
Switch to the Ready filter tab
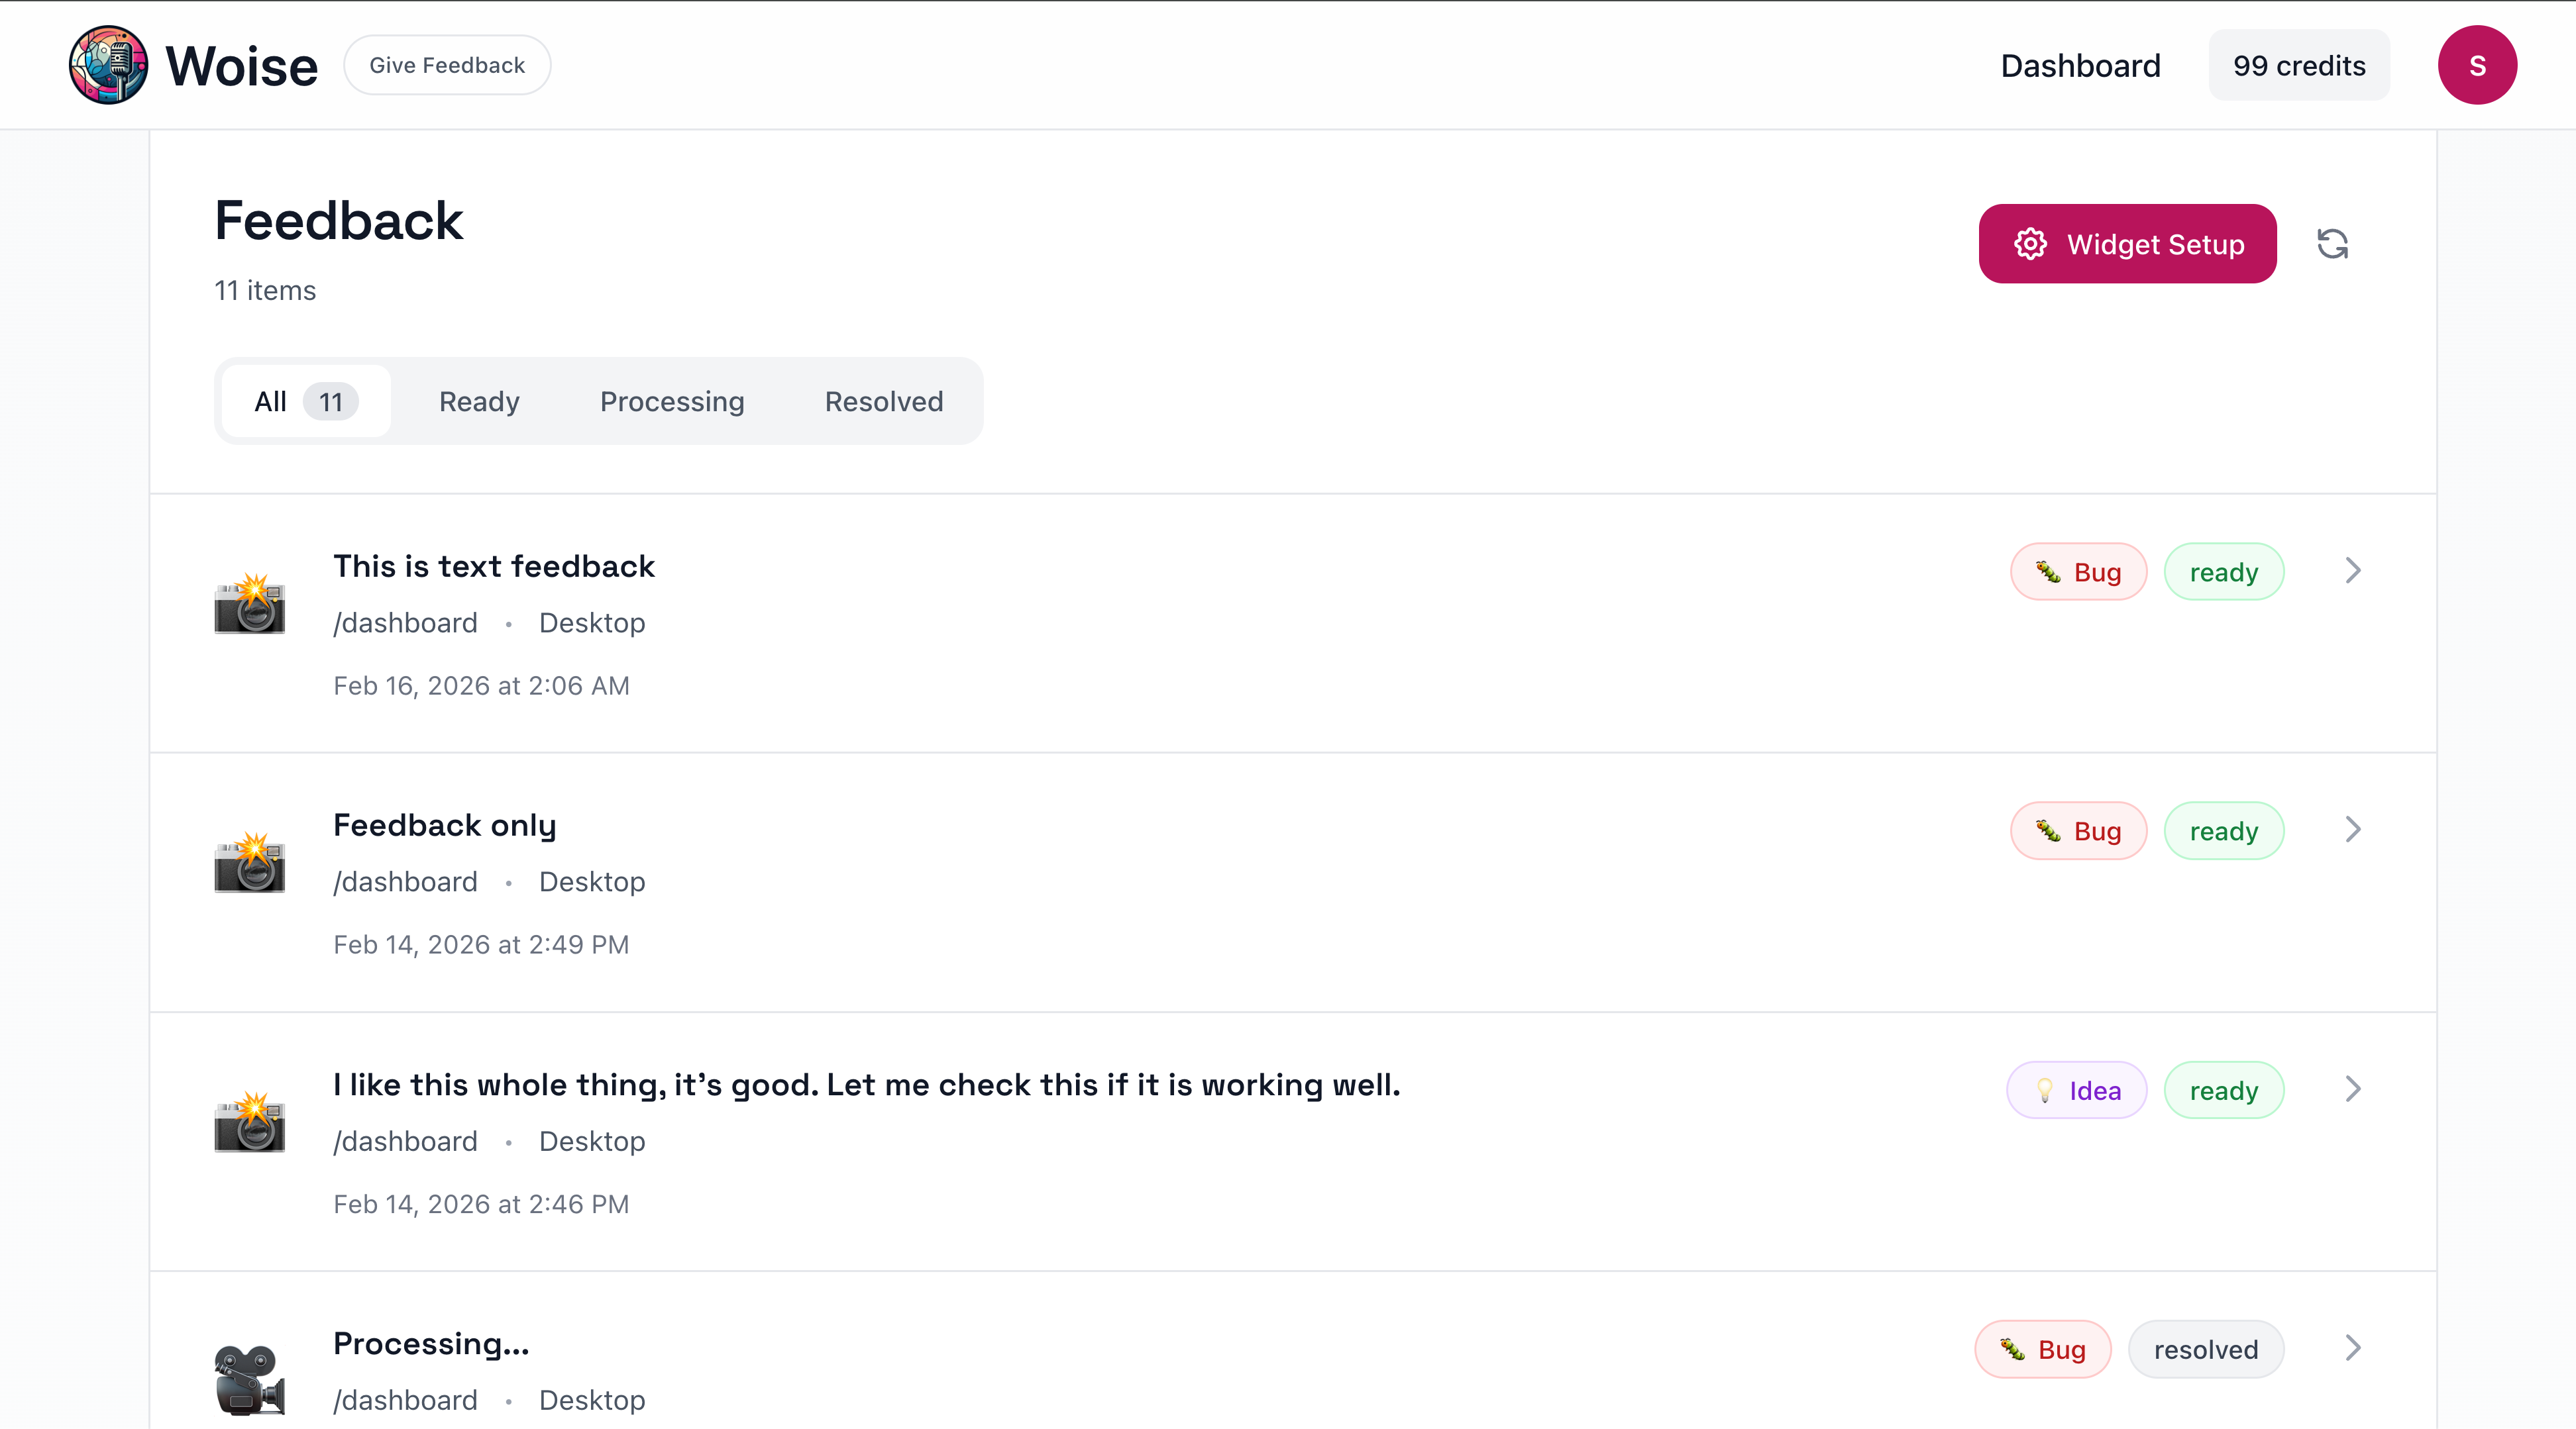point(479,402)
